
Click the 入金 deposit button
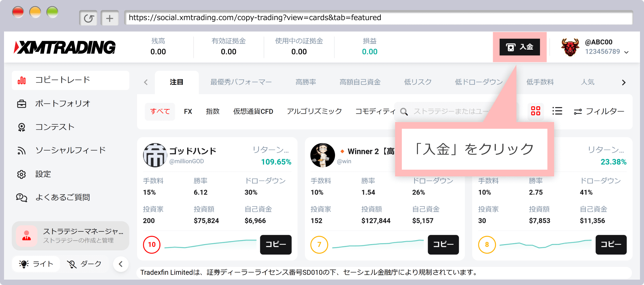tap(520, 47)
